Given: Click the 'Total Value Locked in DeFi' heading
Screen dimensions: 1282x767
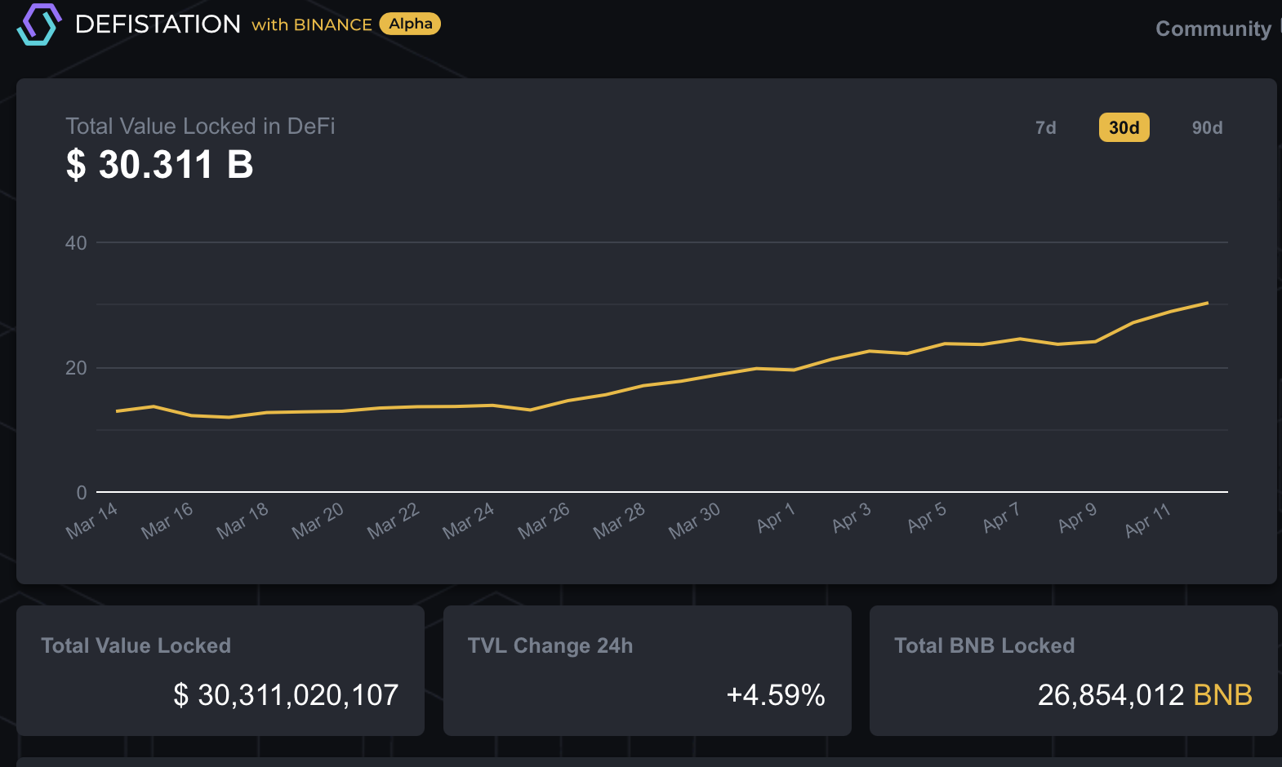Looking at the screenshot, I should (x=200, y=126).
